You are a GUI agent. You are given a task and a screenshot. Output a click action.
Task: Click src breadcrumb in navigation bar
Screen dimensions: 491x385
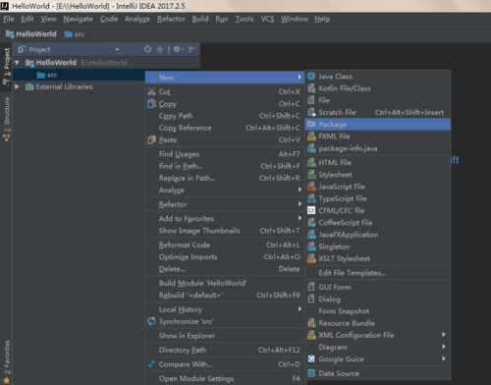point(75,34)
